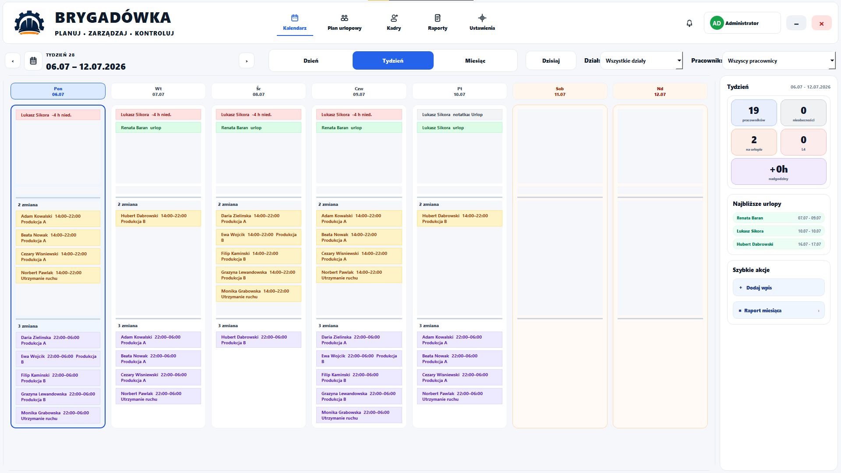Go to next week arrow
Viewport: 841px width, 473px height.
(x=247, y=61)
